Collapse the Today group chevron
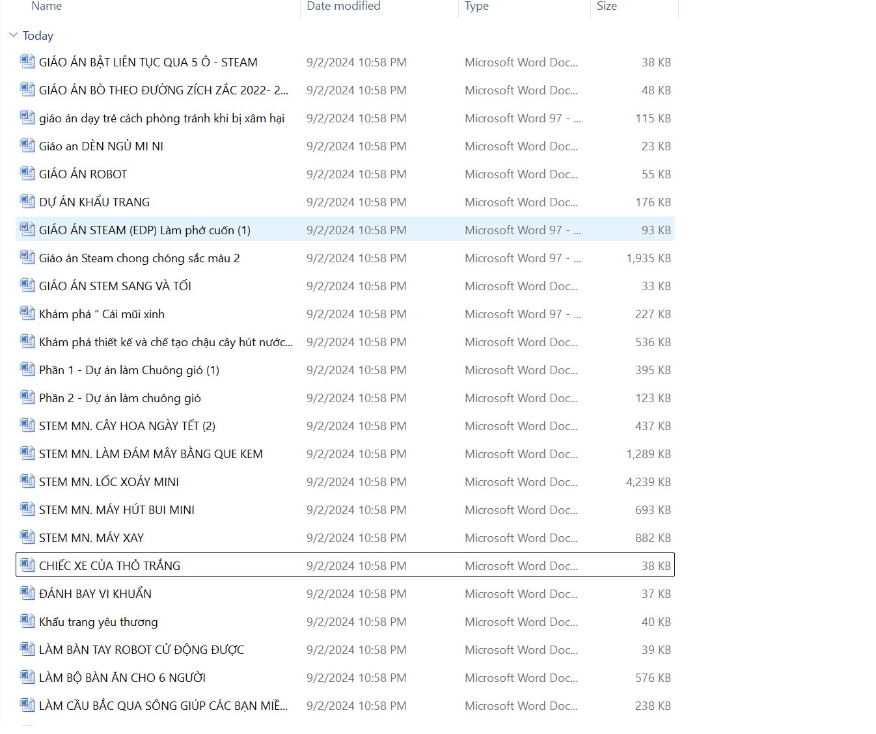Screen dimensions: 876x734 [13, 35]
